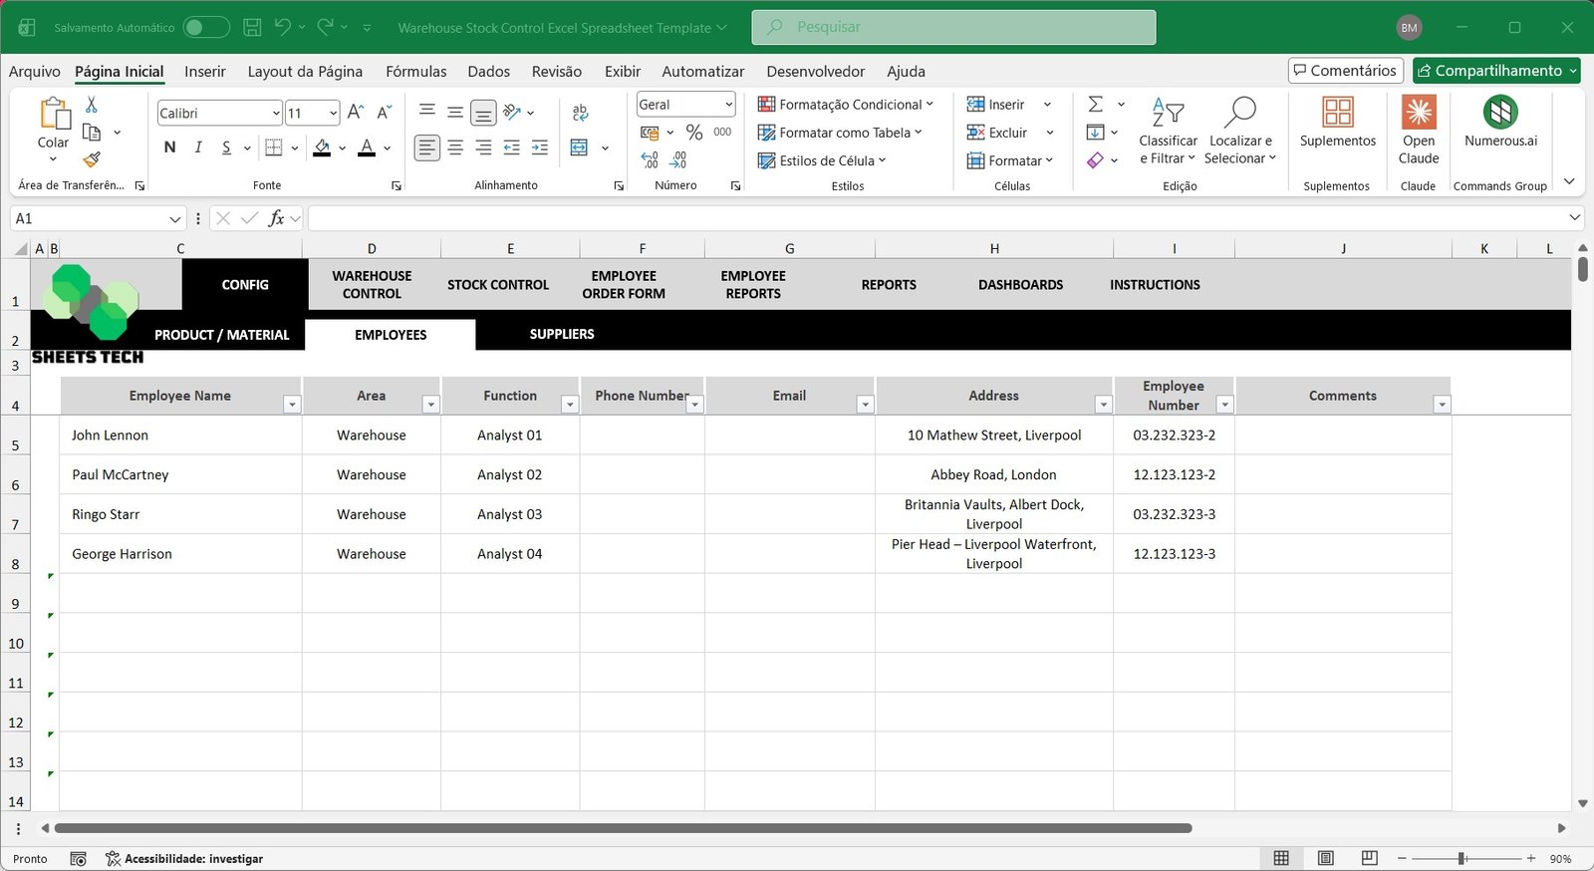Toggle bold formatting (N)
This screenshot has height=871, width=1594.
coord(170,147)
